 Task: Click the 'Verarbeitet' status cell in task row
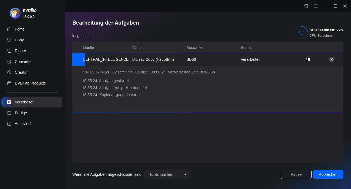click(250, 59)
